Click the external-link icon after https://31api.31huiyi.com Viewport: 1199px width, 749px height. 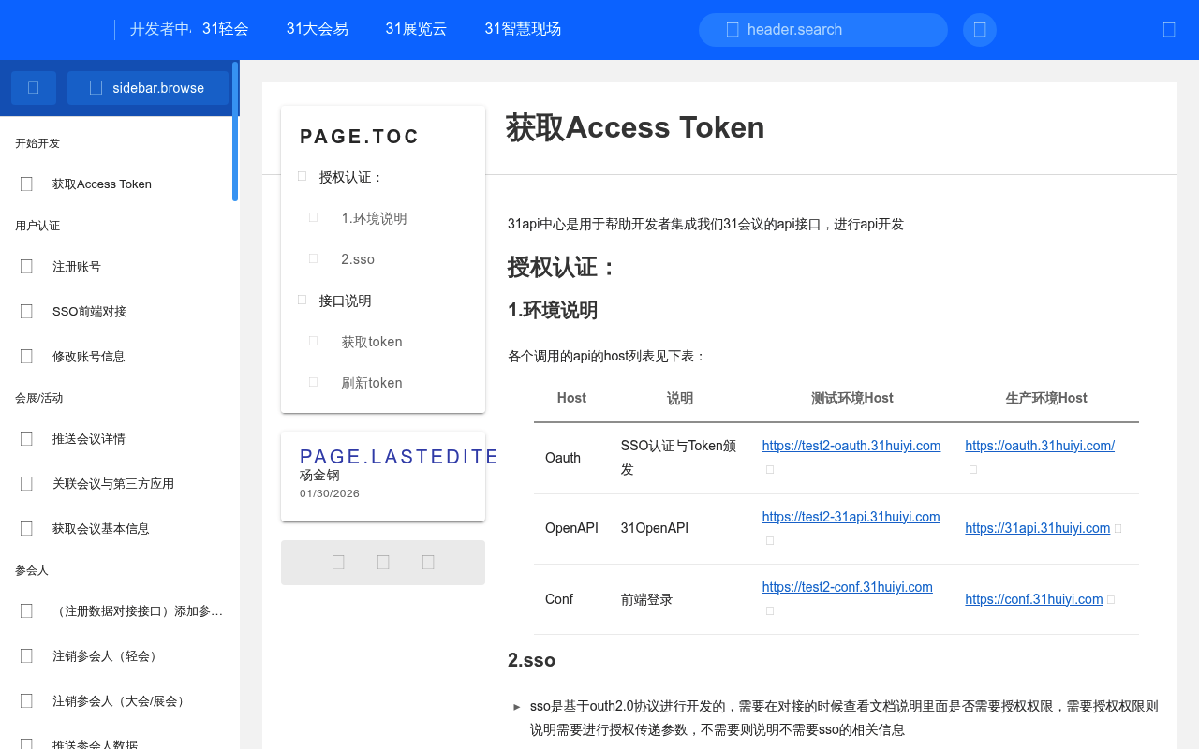tap(1118, 529)
